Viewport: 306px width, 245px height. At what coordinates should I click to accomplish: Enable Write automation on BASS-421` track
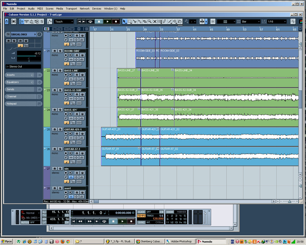click(82, 114)
